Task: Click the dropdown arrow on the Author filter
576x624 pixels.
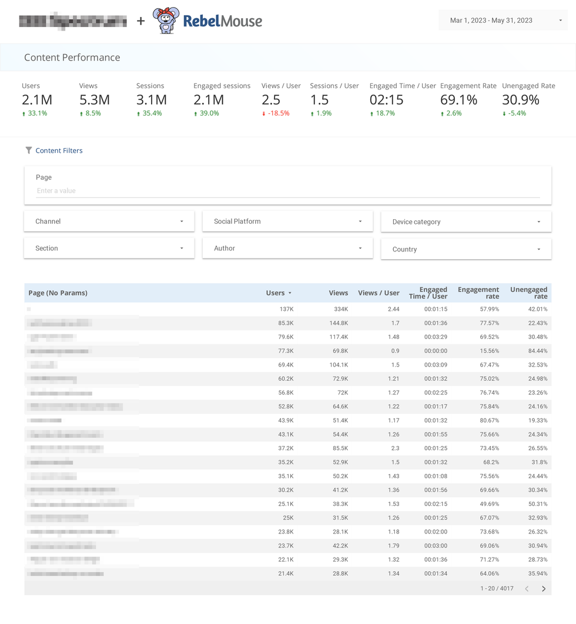Action: coord(360,248)
